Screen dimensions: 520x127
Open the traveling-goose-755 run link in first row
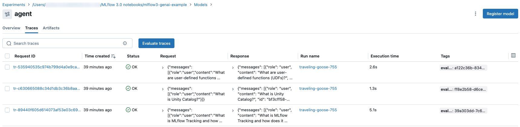pyautogui.click(x=318, y=67)
